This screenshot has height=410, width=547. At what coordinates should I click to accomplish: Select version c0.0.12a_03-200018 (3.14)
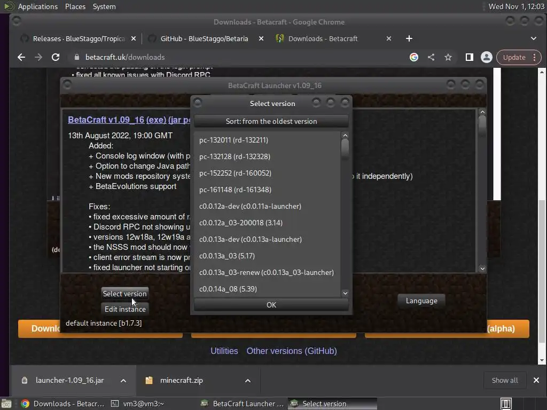click(267, 223)
